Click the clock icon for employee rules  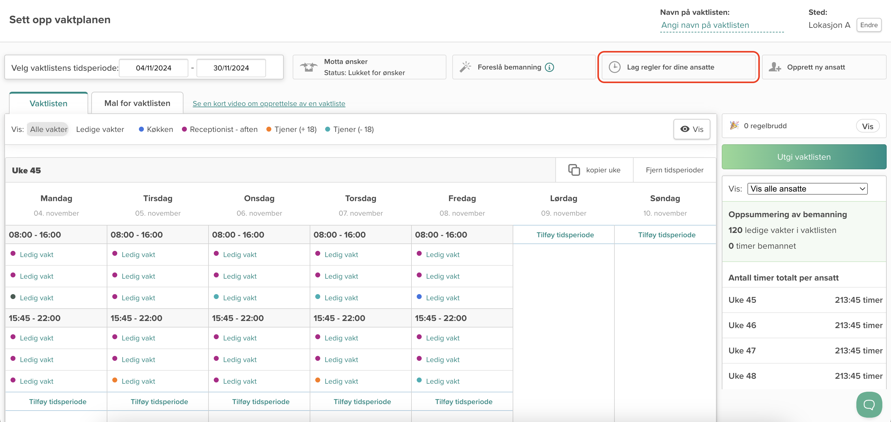coord(614,67)
